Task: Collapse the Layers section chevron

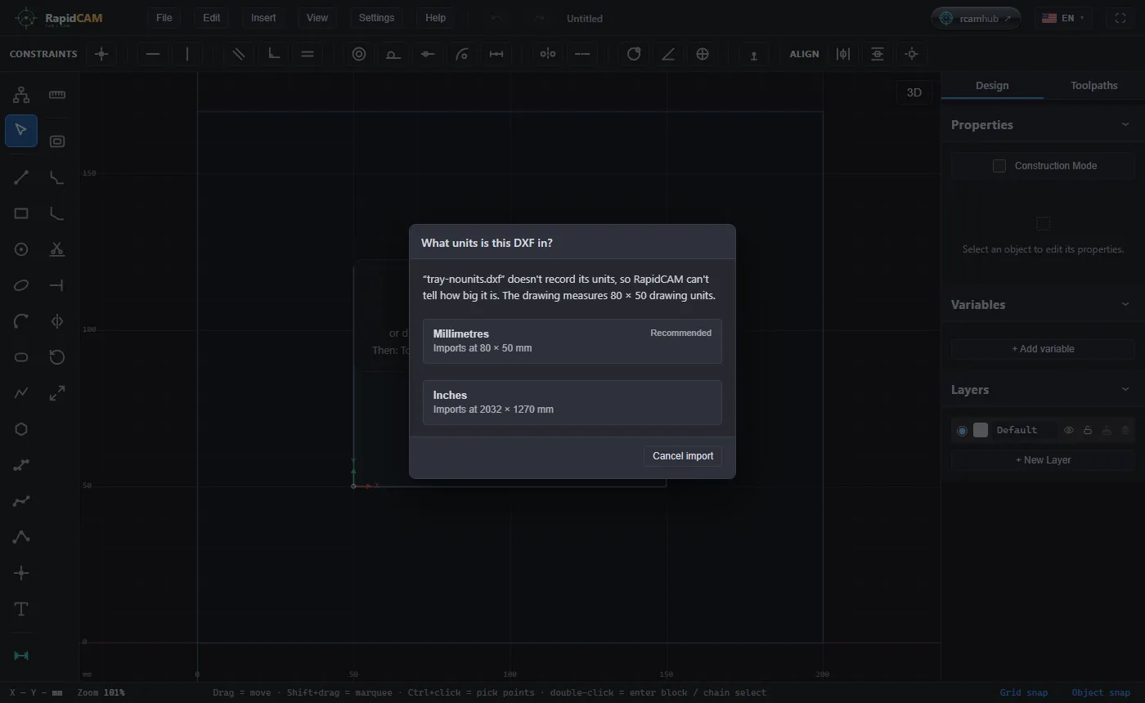Action: tap(1125, 389)
